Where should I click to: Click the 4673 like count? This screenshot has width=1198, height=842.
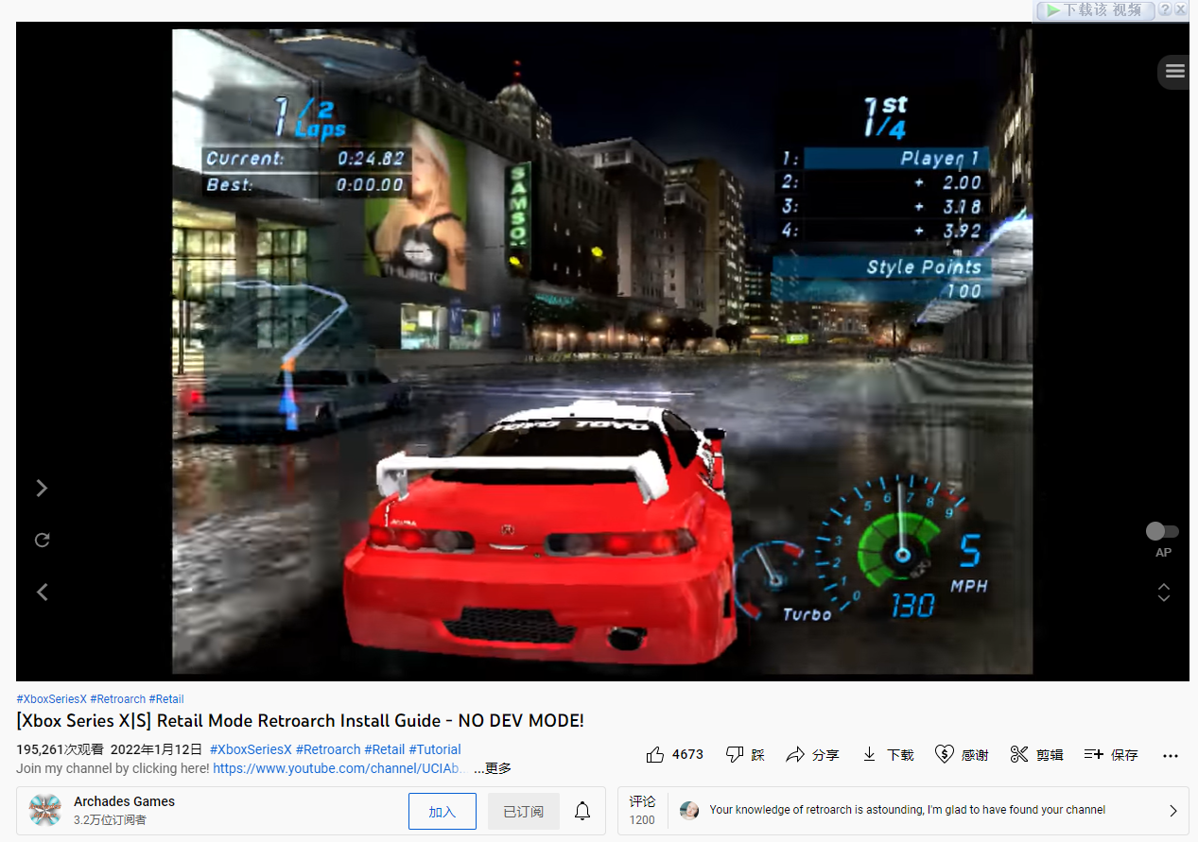pos(687,754)
